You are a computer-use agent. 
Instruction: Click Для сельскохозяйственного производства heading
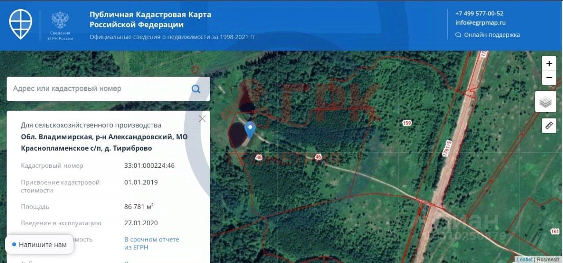click(91, 125)
